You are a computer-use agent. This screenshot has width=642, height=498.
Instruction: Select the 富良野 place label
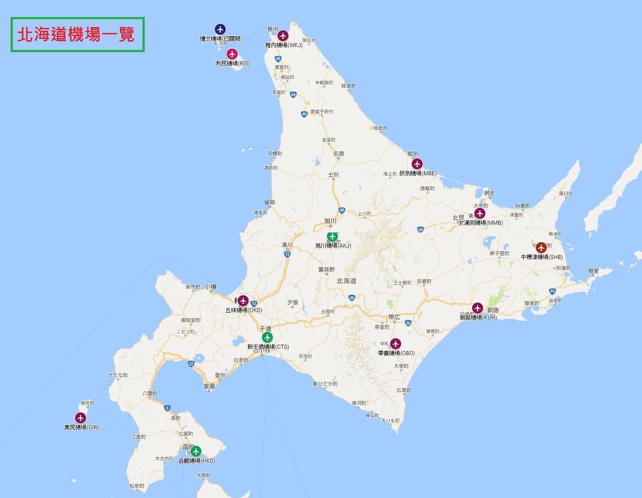326,270
